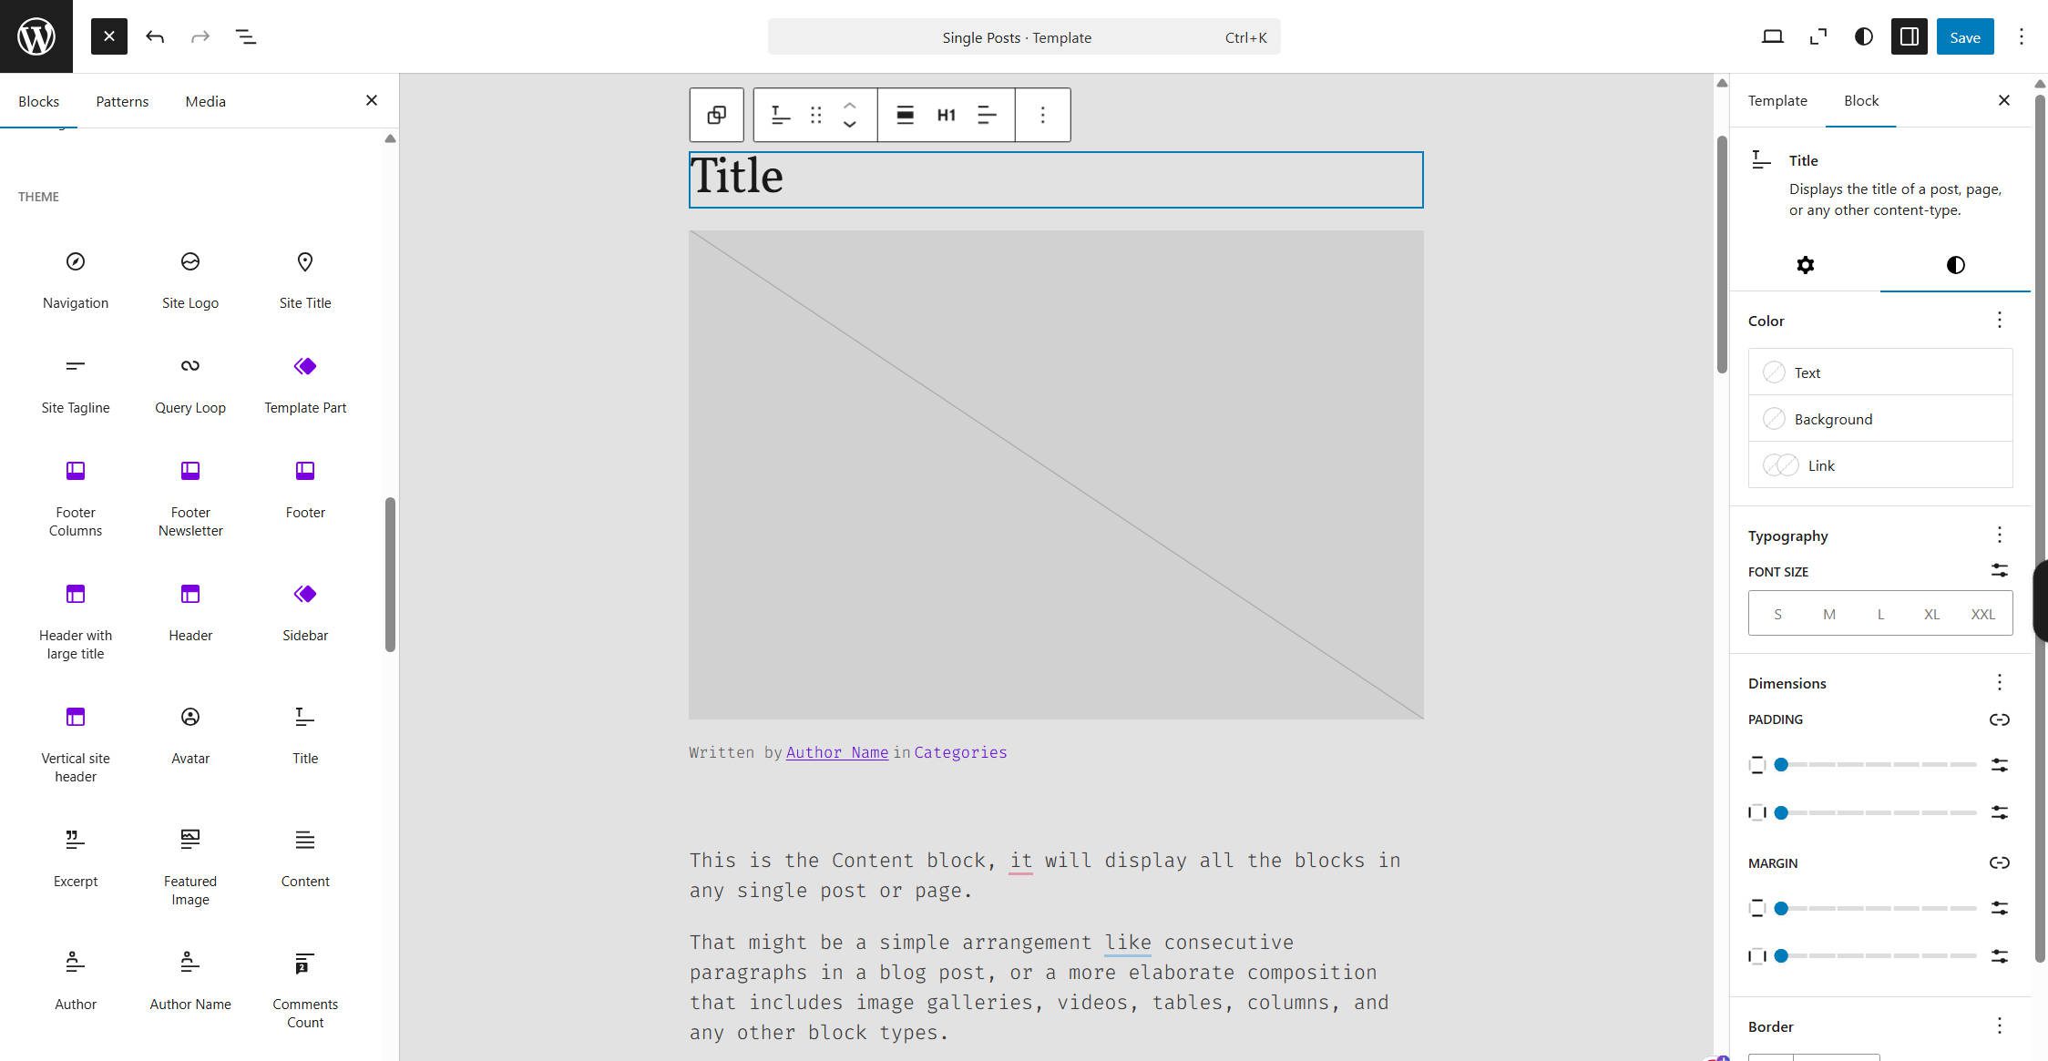Insert the Site Tagline block
The image size is (2048, 1061).
(x=76, y=385)
